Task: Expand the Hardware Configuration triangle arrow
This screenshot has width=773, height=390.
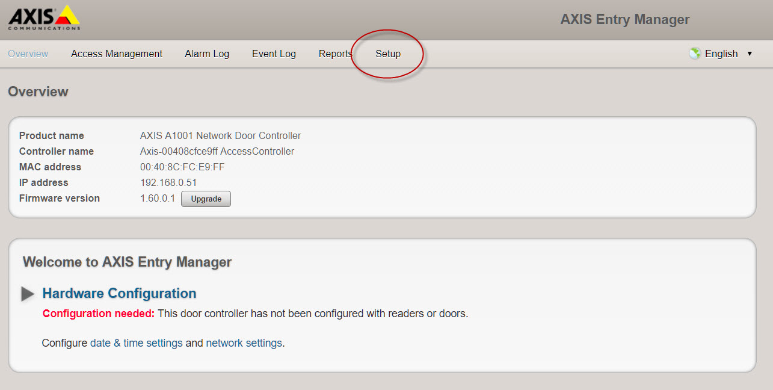Action: click(28, 294)
